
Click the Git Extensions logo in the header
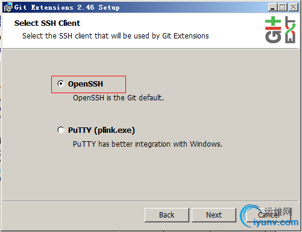pos(280,29)
